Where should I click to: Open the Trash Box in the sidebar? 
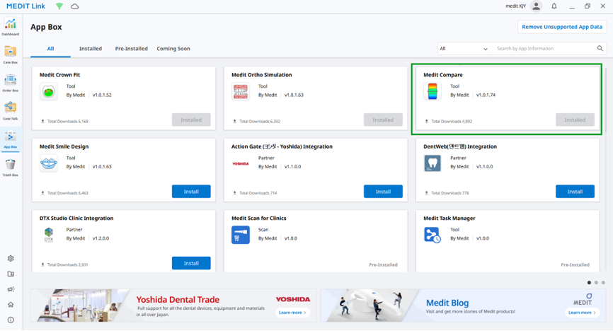(x=11, y=167)
